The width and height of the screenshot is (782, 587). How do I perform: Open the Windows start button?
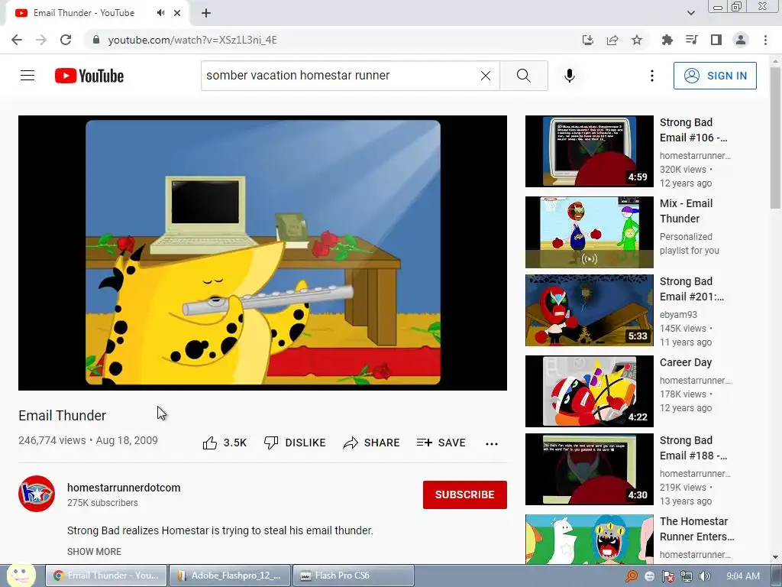point(21,575)
